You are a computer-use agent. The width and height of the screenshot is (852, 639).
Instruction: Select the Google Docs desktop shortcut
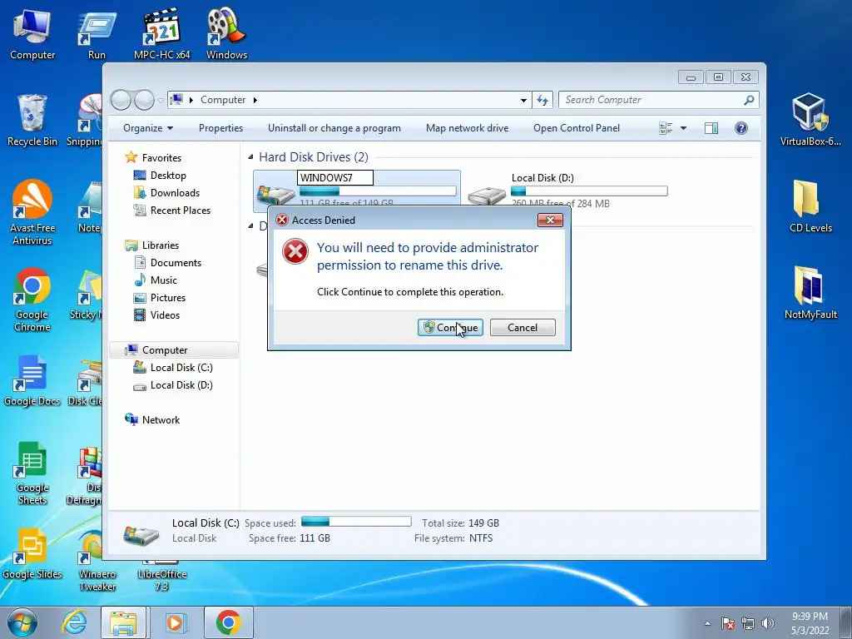[32, 380]
